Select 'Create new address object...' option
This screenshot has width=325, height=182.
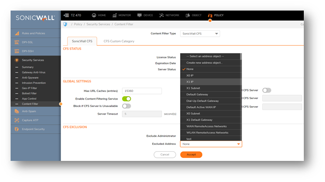pyautogui.click(x=210, y=63)
